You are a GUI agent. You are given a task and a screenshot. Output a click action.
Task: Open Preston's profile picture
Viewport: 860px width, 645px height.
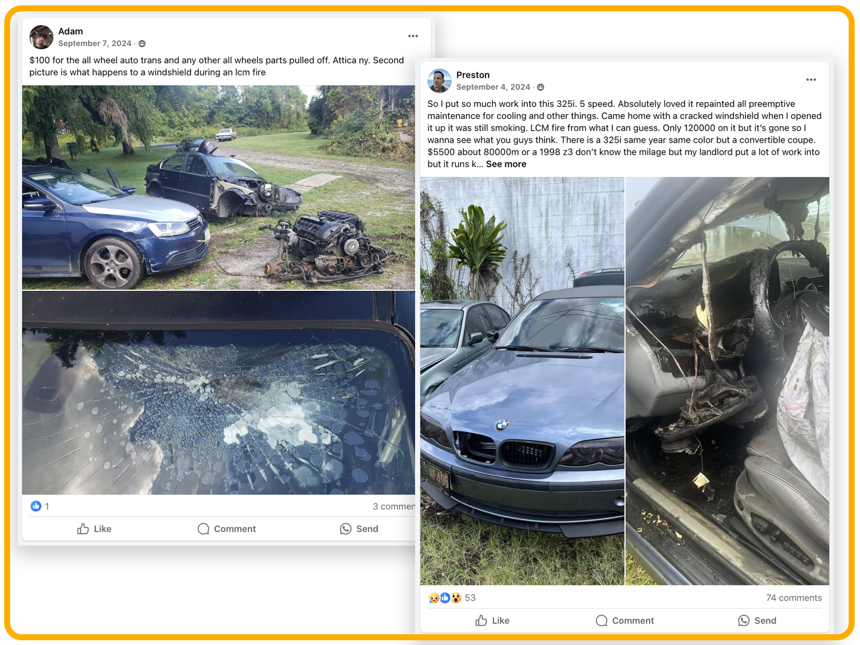(440, 81)
